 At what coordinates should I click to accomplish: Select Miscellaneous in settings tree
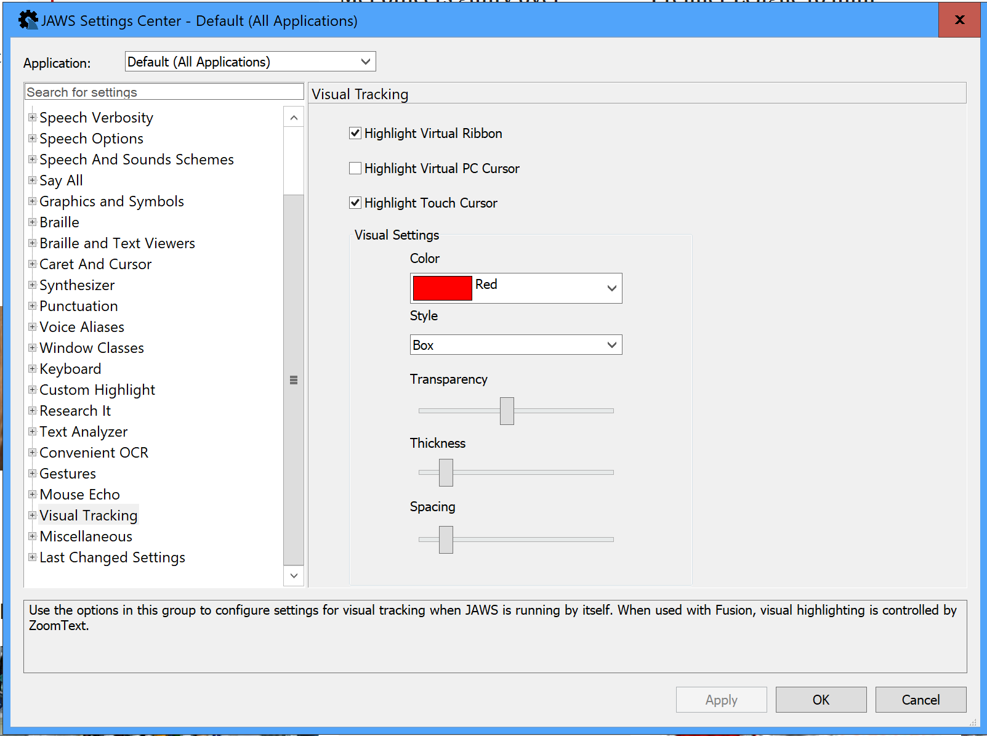86,536
